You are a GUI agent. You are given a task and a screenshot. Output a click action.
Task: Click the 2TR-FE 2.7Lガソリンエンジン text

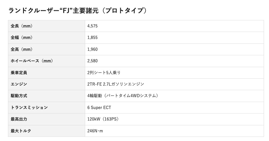pos(116,84)
